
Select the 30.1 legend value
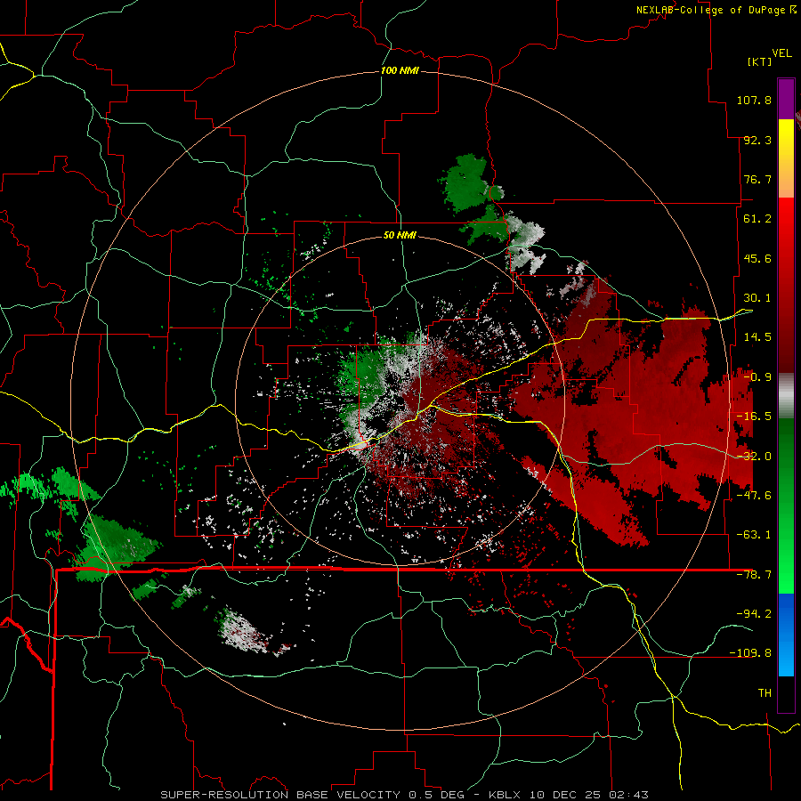(757, 298)
